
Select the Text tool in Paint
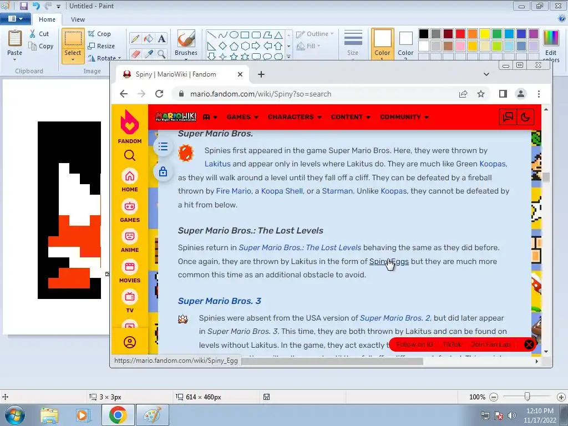pos(161,38)
